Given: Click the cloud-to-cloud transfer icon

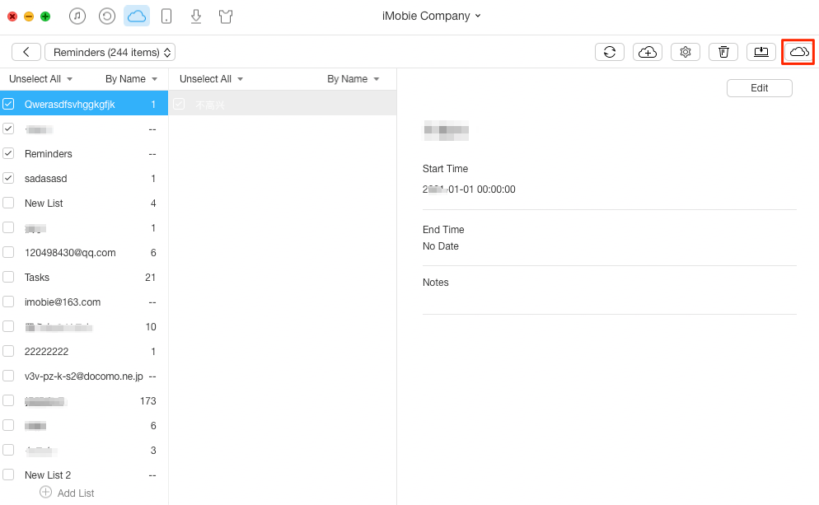Looking at the screenshot, I should click(798, 52).
